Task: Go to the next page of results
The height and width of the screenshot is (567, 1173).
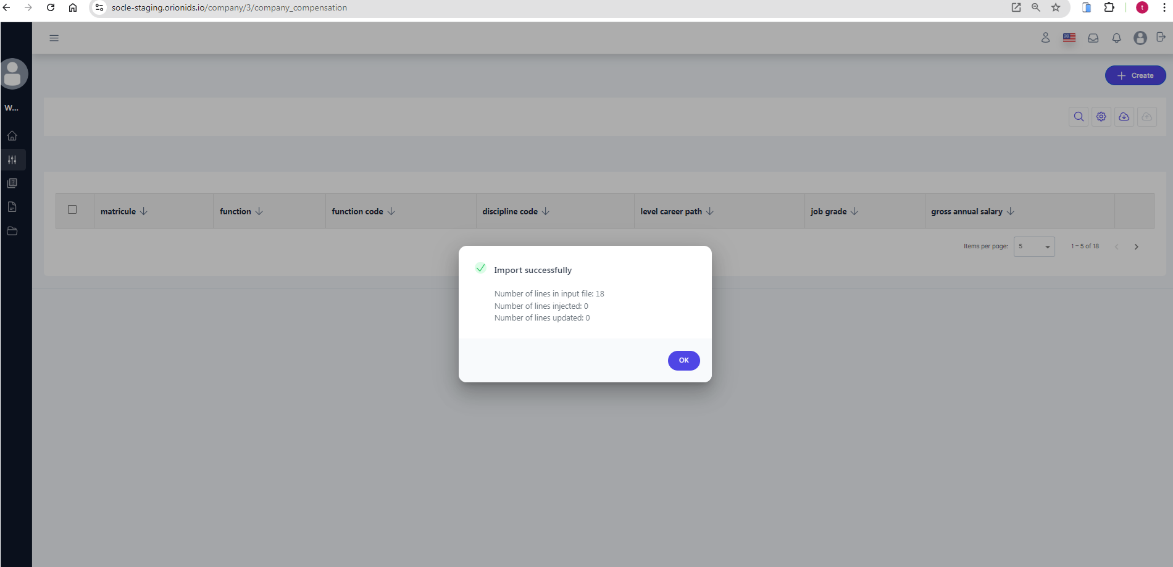Action: (x=1136, y=246)
